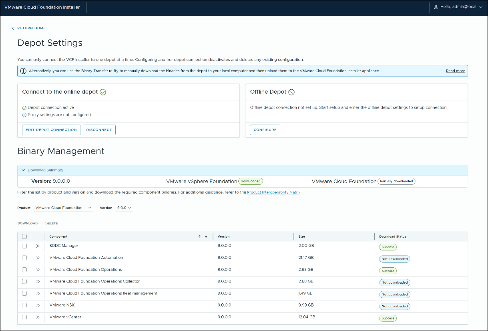
Task: Expand details for VMware Cloud Foundation Automation row
Action: [x=38, y=258]
